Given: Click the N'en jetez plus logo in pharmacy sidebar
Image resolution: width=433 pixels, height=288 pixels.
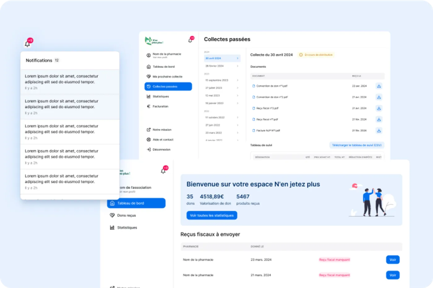Looking at the screenshot, I should coord(154,41).
